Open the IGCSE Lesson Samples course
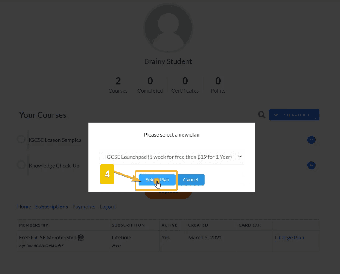The width and height of the screenshot is (340, 274). (x=55, y=140)
